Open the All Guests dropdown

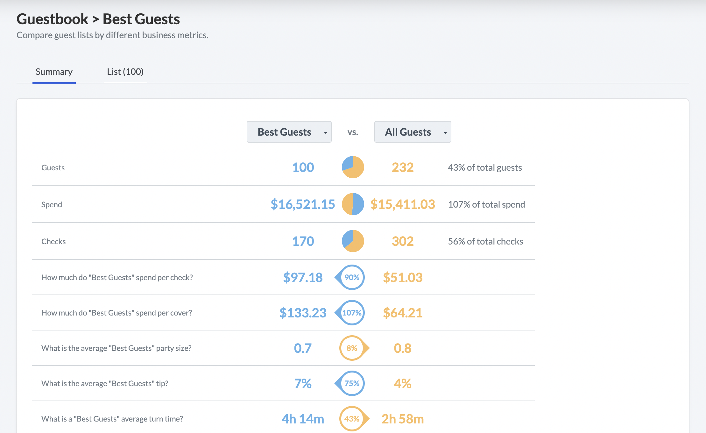413,132
